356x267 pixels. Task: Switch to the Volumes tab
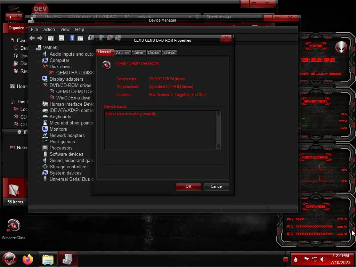coord(122,52)
